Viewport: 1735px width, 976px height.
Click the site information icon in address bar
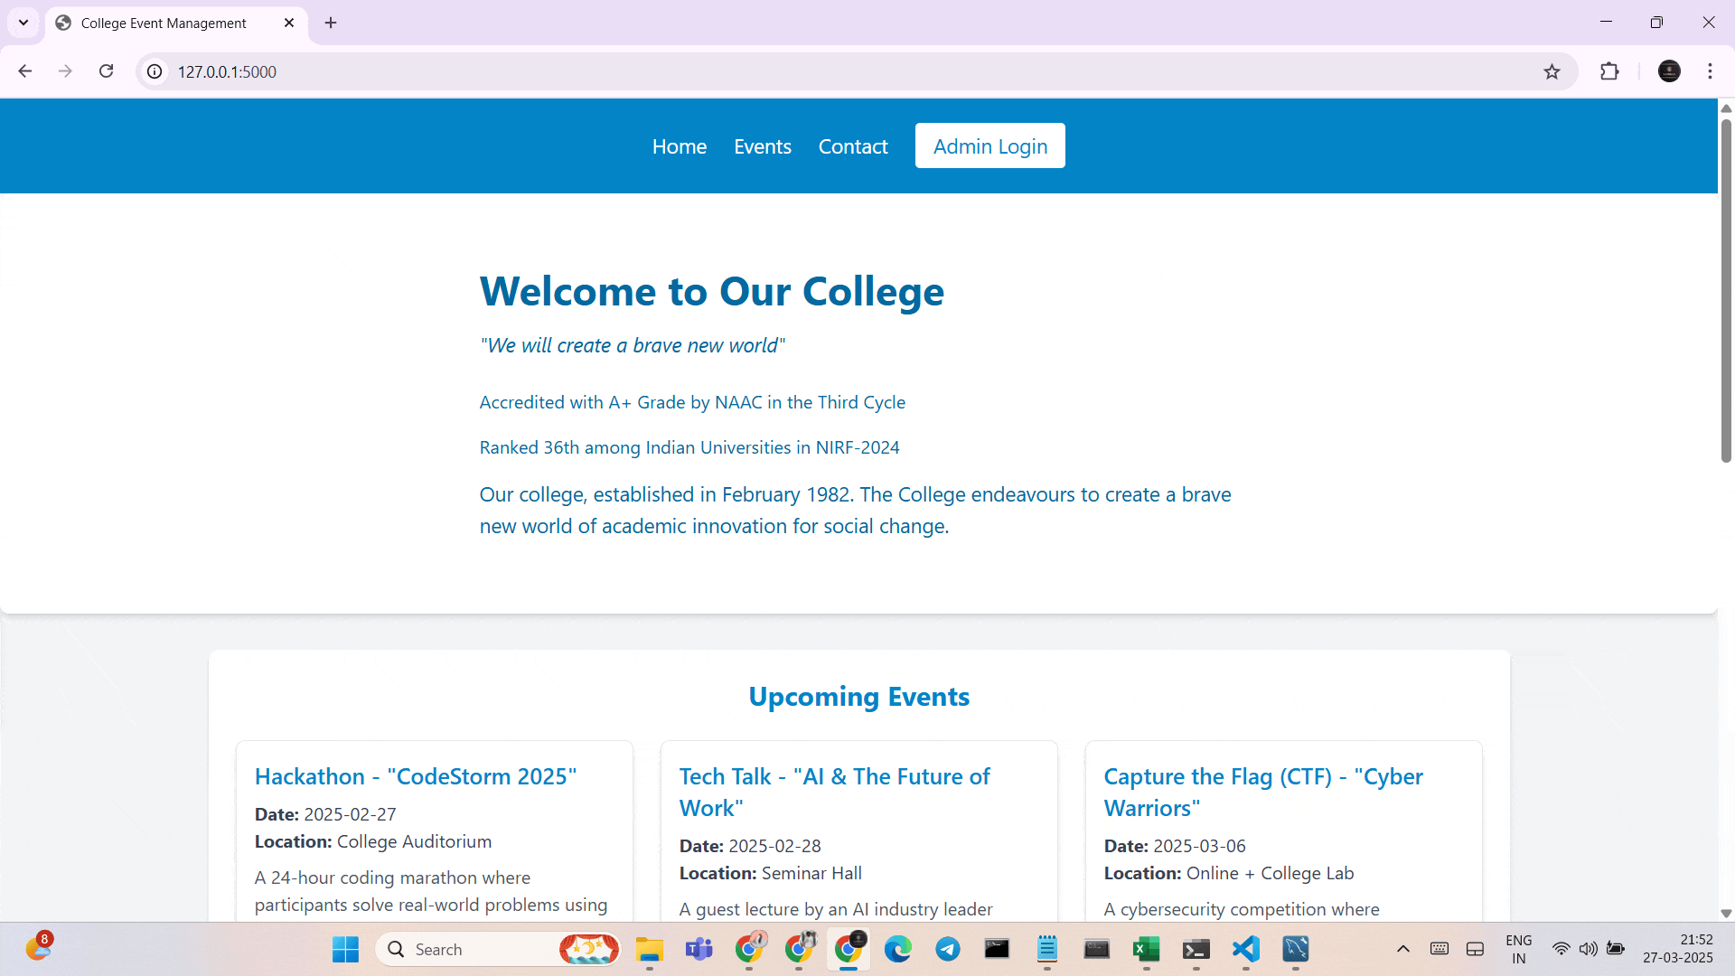[x=155, y=71]
